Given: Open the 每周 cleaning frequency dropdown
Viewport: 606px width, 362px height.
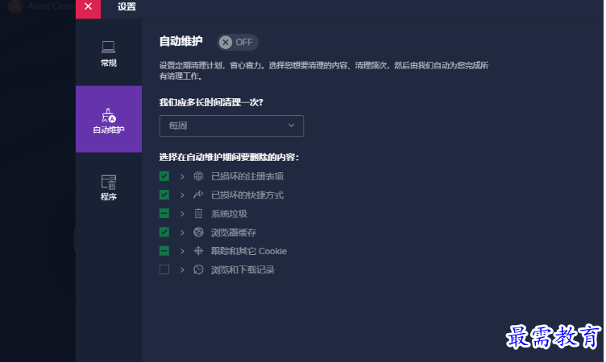Looking at the screenshot, I should click(231, 125).
